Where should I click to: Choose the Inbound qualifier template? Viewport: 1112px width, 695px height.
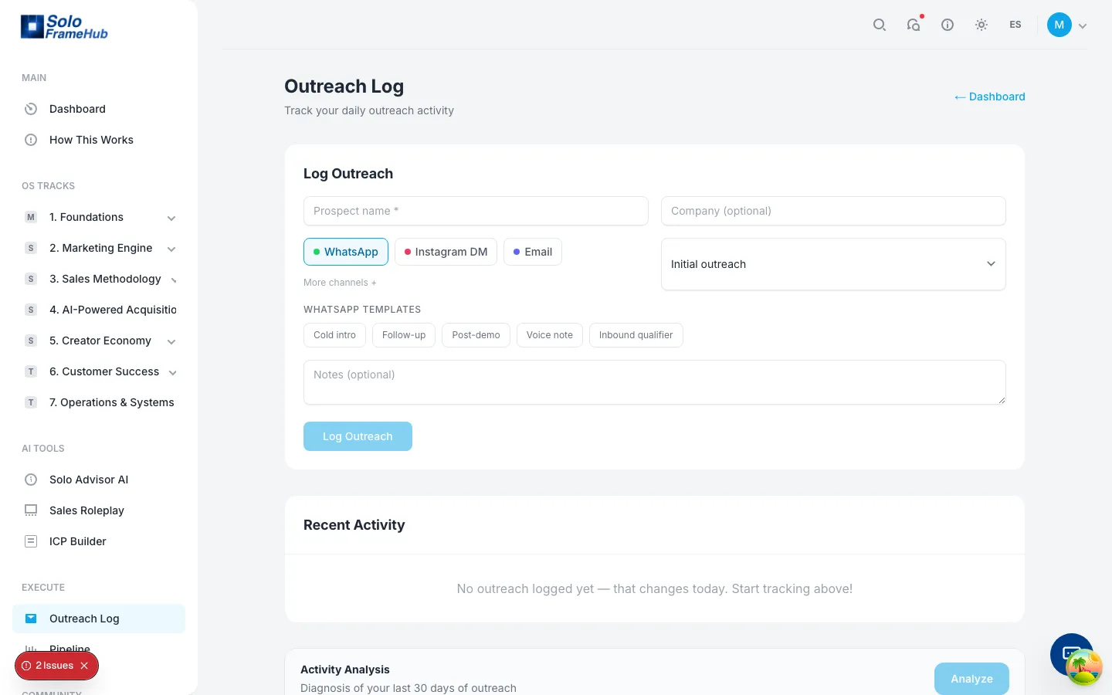pyautogui.click(x=636, y=335)
